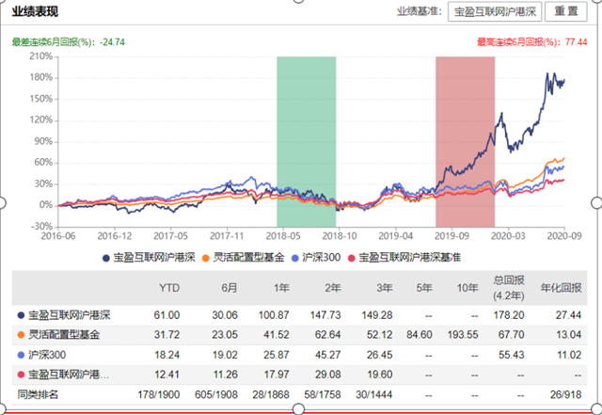
Task: Toggle 灵活配置型基金 series in chart legend
Action: coord(244,258)
